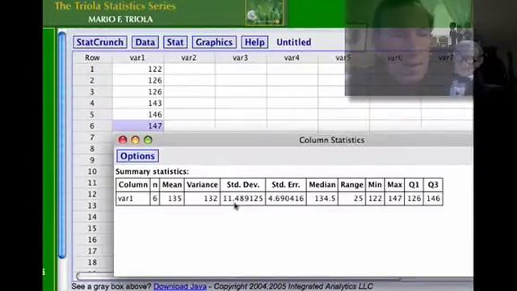Click the highlighted cell with value 147
The height and width of the screenshot is (291, 517).
pyautogui.click(x=138, y=126)
